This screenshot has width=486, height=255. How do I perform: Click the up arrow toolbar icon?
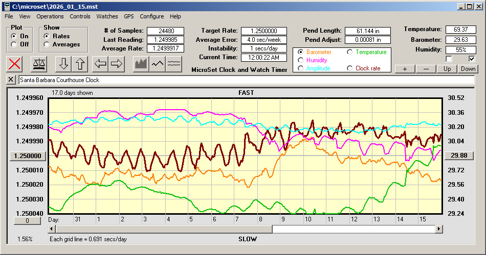81,64
